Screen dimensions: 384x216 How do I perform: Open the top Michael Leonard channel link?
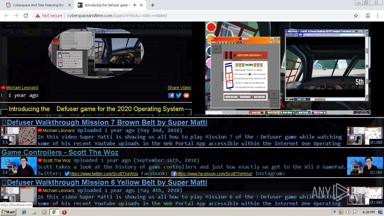click(x=22, y=88)
